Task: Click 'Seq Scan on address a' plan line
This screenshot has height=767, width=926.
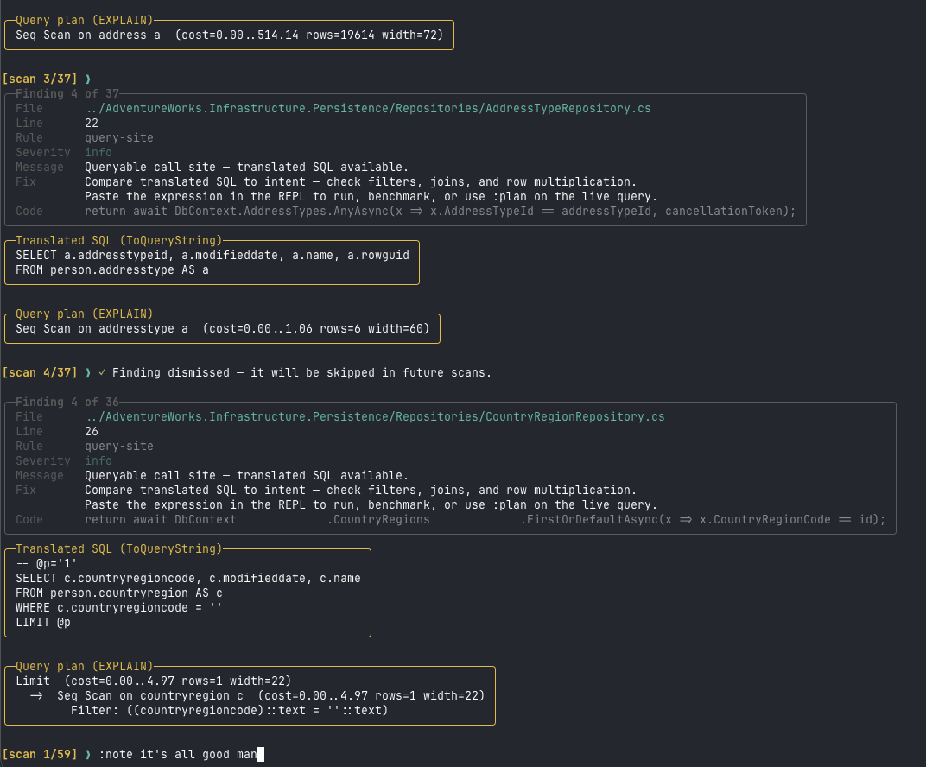Action: coord(229,35)
